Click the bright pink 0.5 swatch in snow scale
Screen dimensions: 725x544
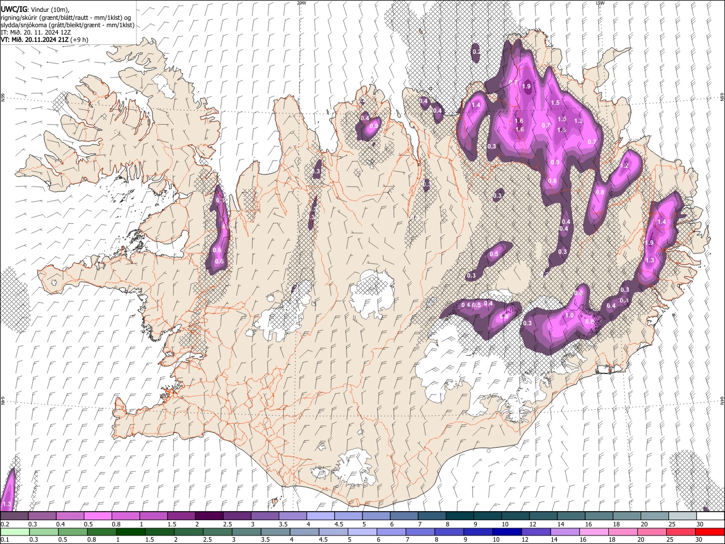click(97, 516)
